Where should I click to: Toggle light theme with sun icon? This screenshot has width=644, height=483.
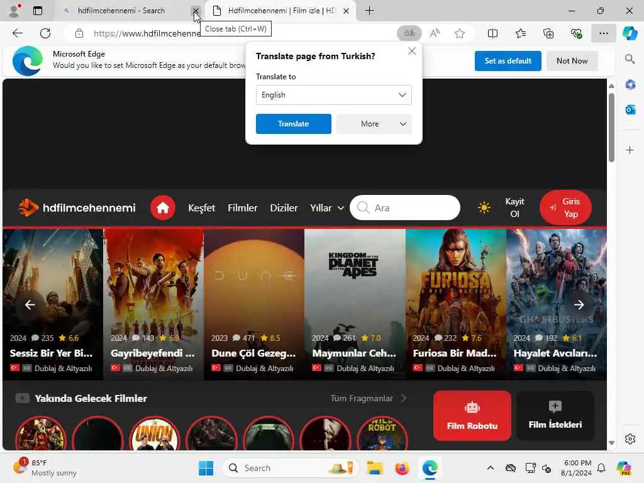pyautogui.click(x=484, y=208)
